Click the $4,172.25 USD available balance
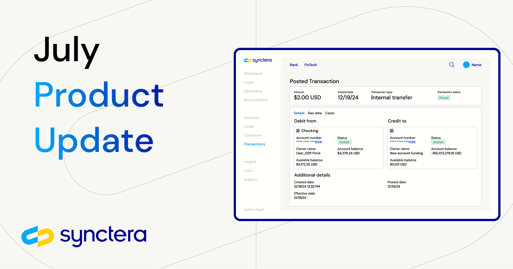 [x=307, y=164]
